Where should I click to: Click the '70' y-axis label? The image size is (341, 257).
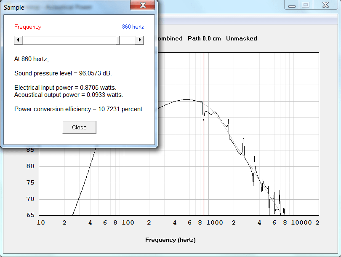[30, 199]
